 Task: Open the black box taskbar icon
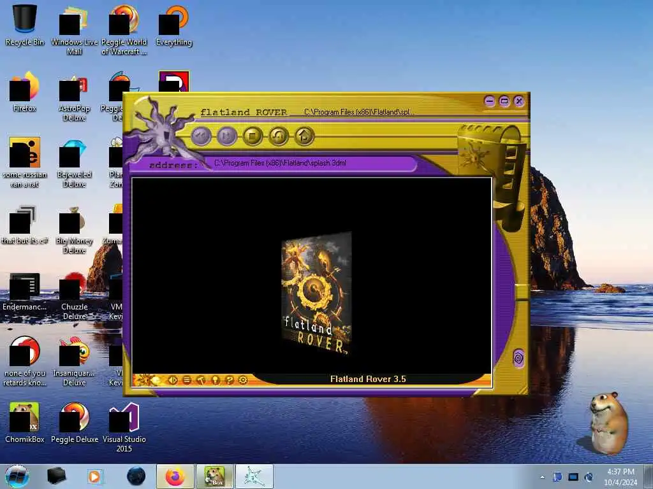56,476
